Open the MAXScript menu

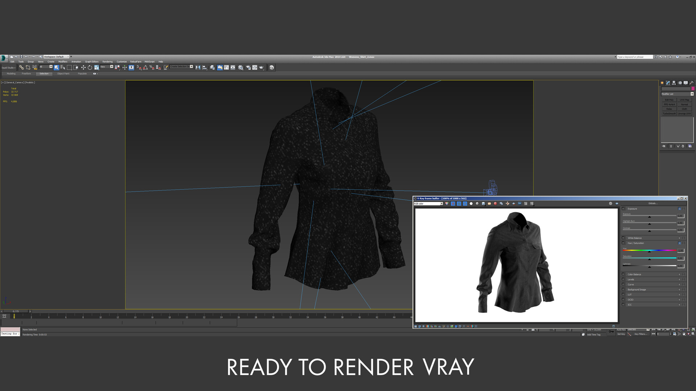(x=149, y=62)
